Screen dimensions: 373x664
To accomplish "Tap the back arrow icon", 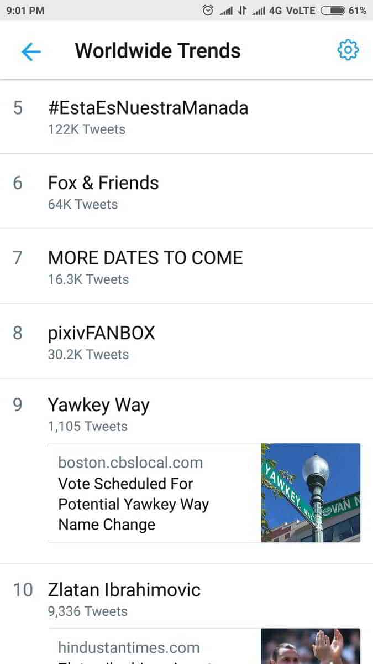I will coord(31,51).
